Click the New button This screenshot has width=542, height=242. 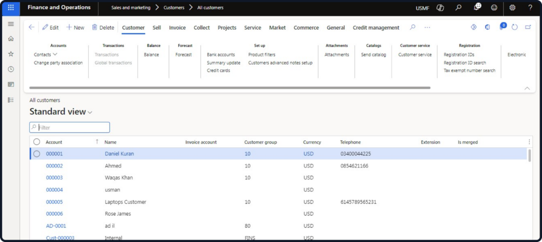75,27
